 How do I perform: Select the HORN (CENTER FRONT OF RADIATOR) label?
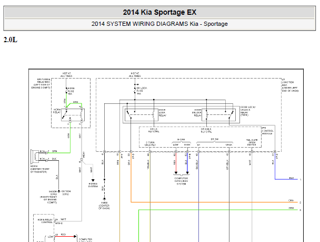[40, 169]
